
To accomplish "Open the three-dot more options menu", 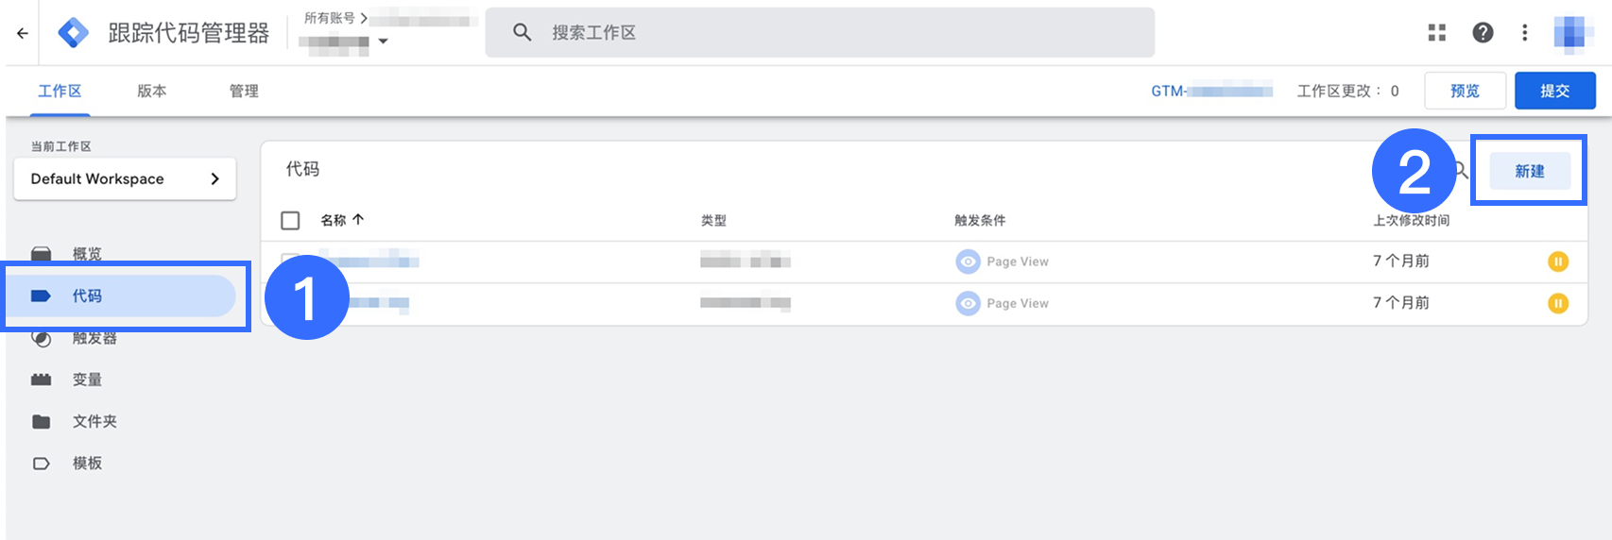I will click(1524, 33).
